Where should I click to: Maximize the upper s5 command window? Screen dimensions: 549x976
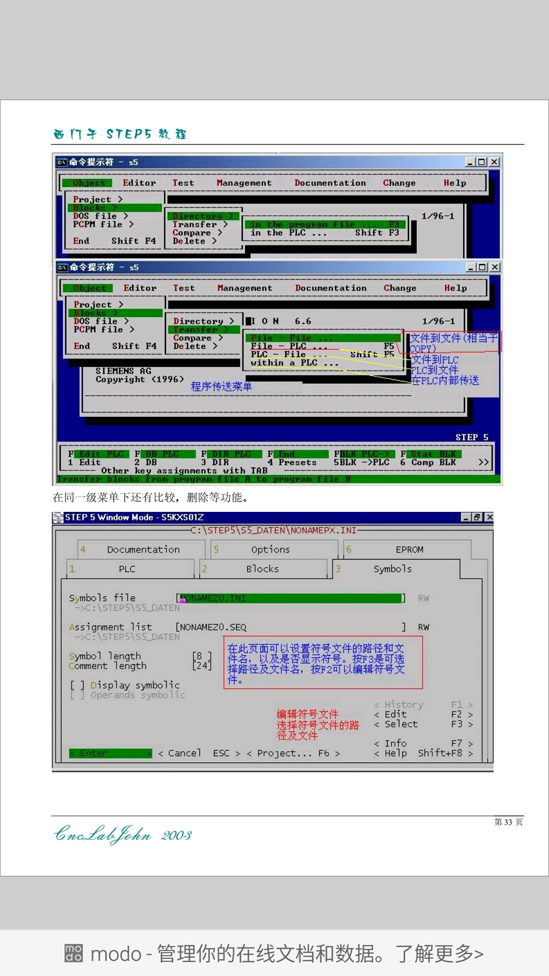(482, 162)
